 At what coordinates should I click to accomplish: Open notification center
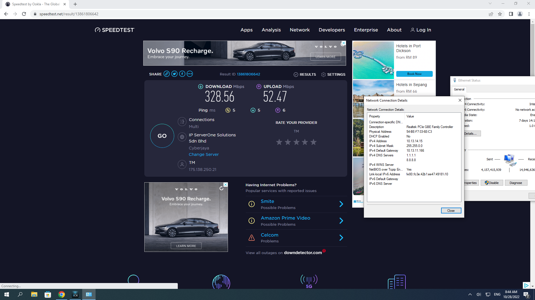point(526,294)
